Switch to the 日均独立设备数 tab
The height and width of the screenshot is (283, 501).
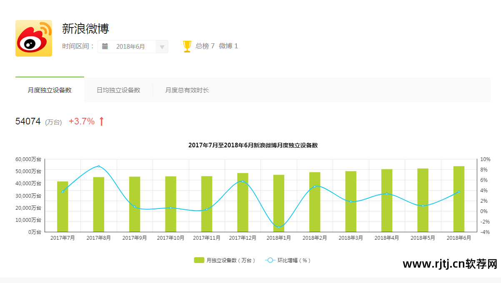pyautogui.click(x=118, y=90)
